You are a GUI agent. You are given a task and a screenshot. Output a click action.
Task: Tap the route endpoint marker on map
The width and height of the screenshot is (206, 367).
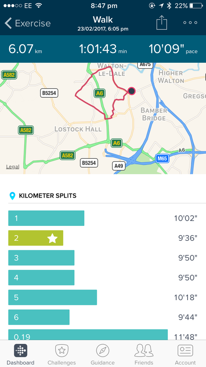point(132,91)
